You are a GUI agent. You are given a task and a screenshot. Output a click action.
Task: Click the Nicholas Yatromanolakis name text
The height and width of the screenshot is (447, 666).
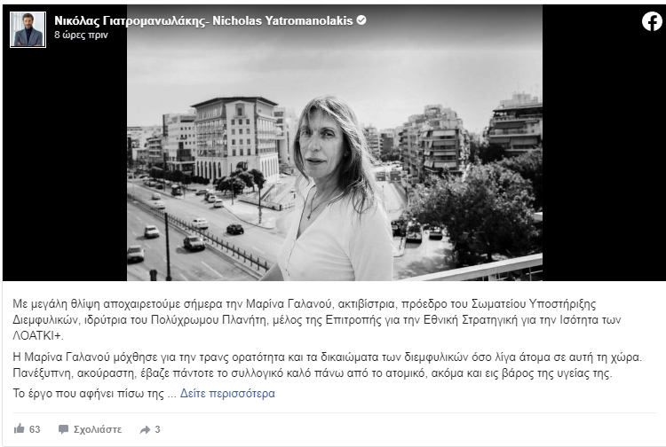pyautogui.click(x=282, y=20)
